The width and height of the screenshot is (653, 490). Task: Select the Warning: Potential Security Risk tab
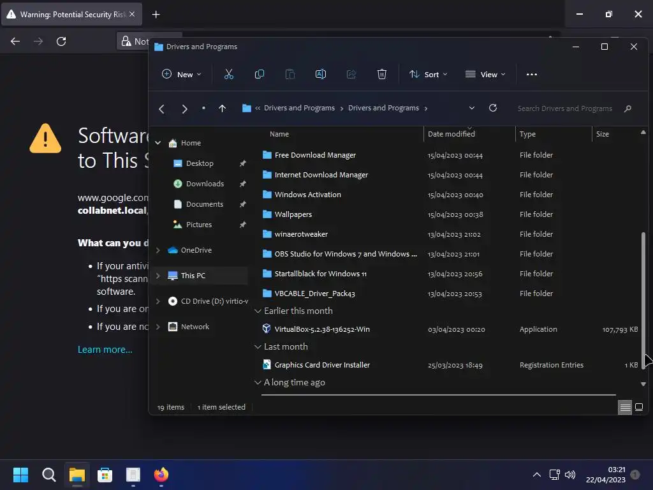coord(71,15)
